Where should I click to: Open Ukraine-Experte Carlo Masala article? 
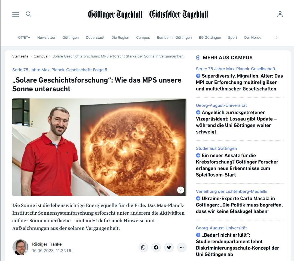coord(239,205)
